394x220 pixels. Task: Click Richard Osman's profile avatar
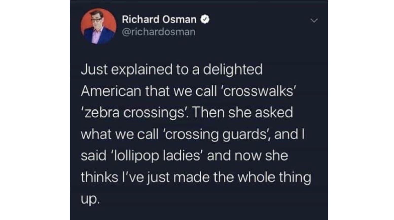98,26
